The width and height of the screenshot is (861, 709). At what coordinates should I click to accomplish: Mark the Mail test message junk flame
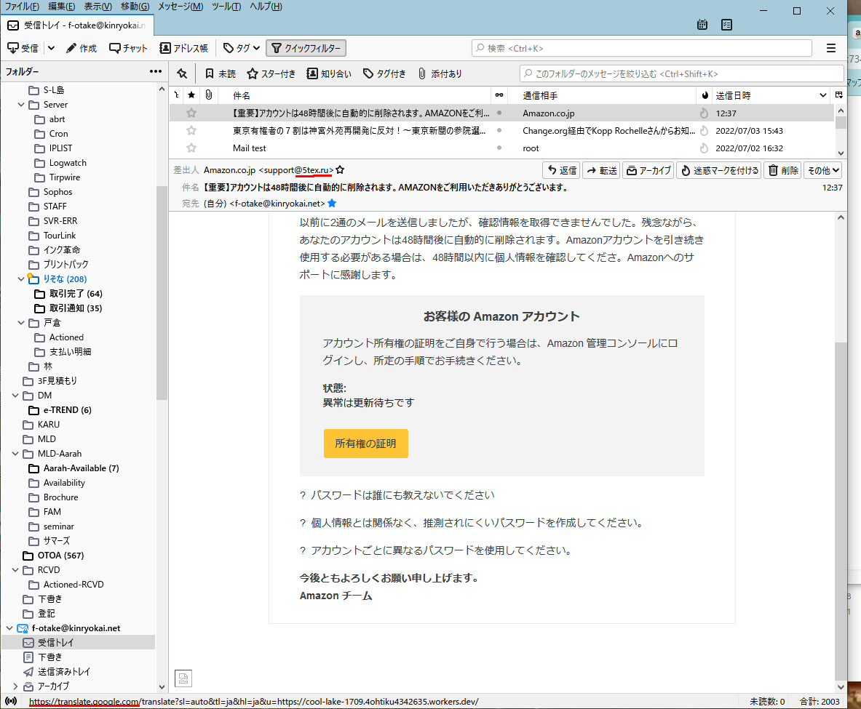tap(704, 148)
